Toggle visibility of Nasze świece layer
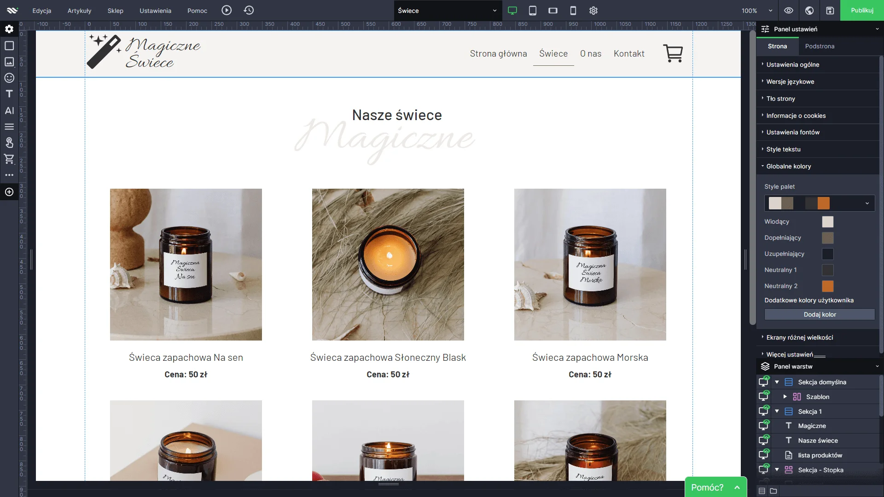 pos(764,440)
